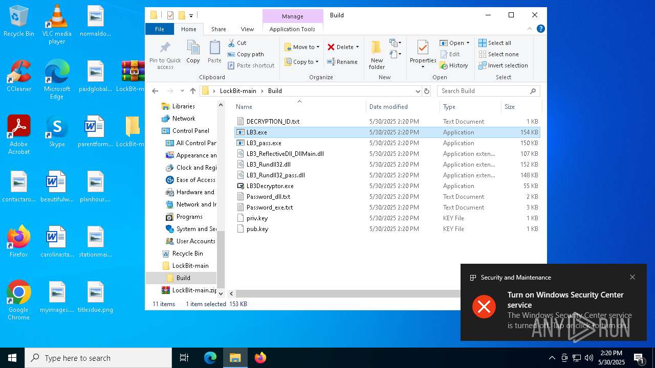Dismiss the Security and Maintenance notification

pyautogui.click(x=632, y=277)
